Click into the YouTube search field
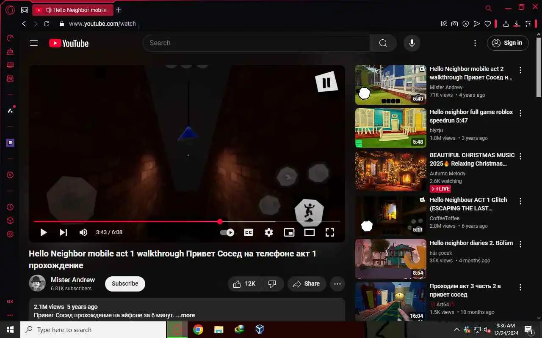The height and width of the screenshot is (338, 542). [256, 43]
